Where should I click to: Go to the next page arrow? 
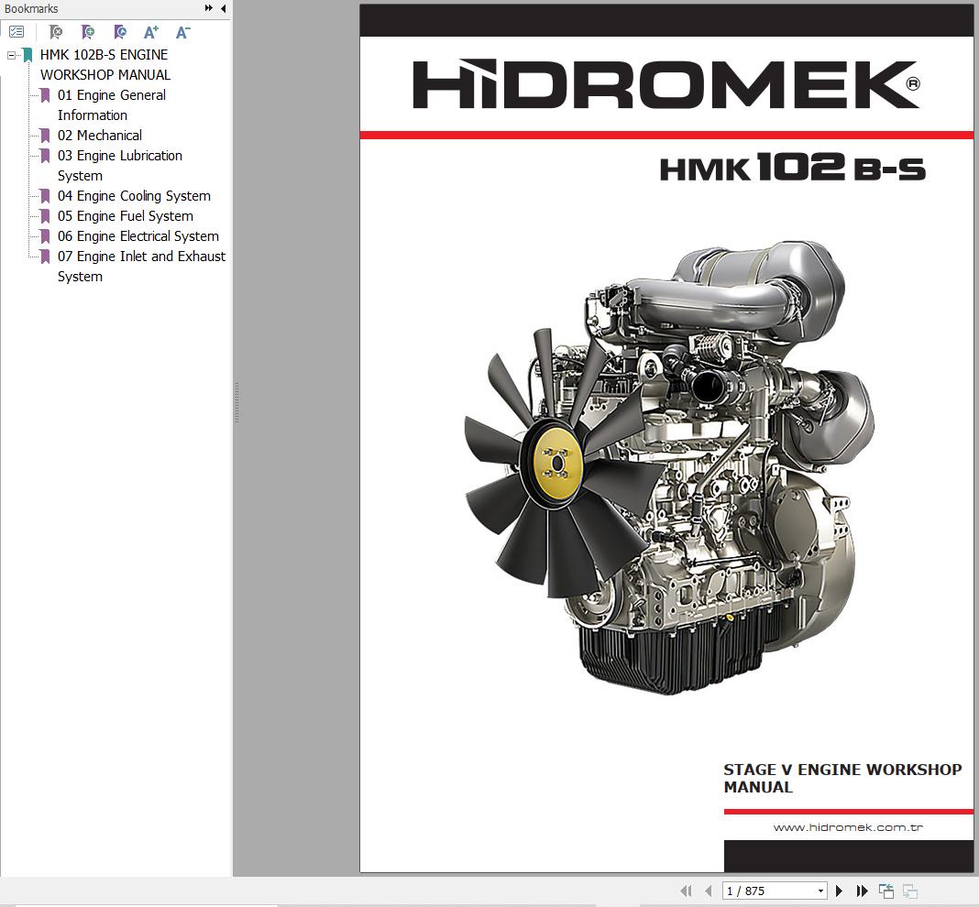(839, 891)
